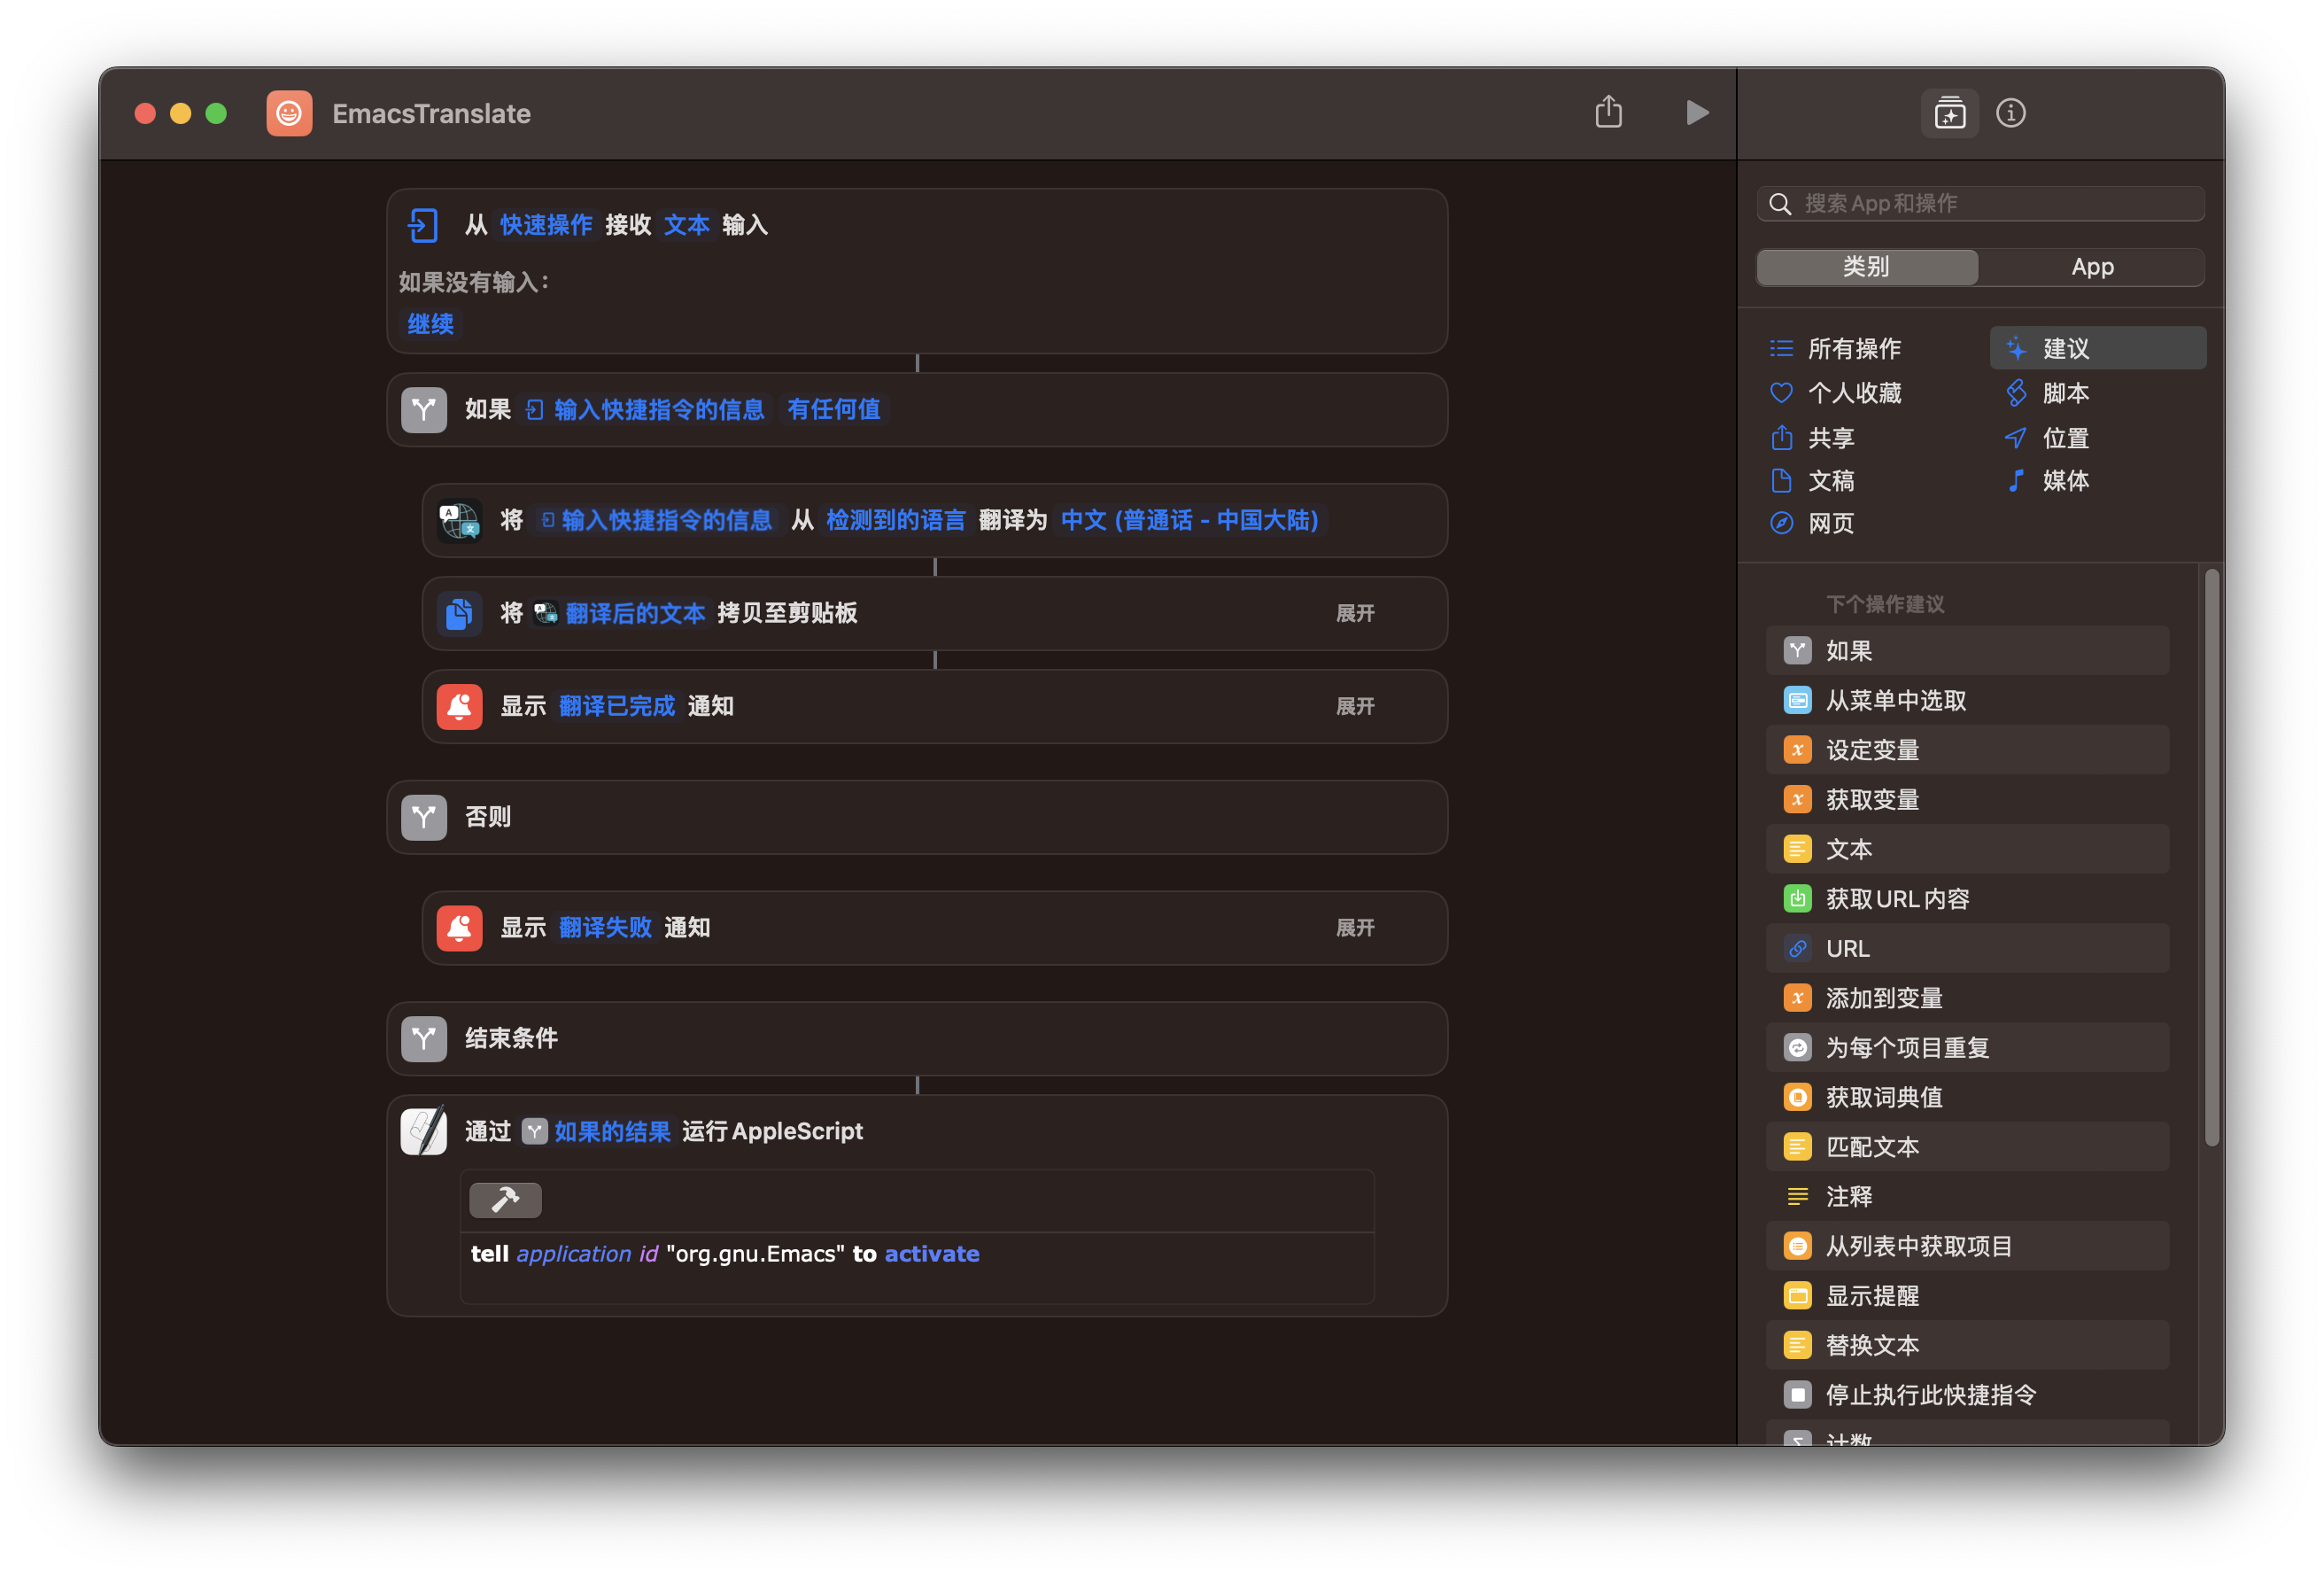Run the shortcut with the play button

tap(1697, 113)
